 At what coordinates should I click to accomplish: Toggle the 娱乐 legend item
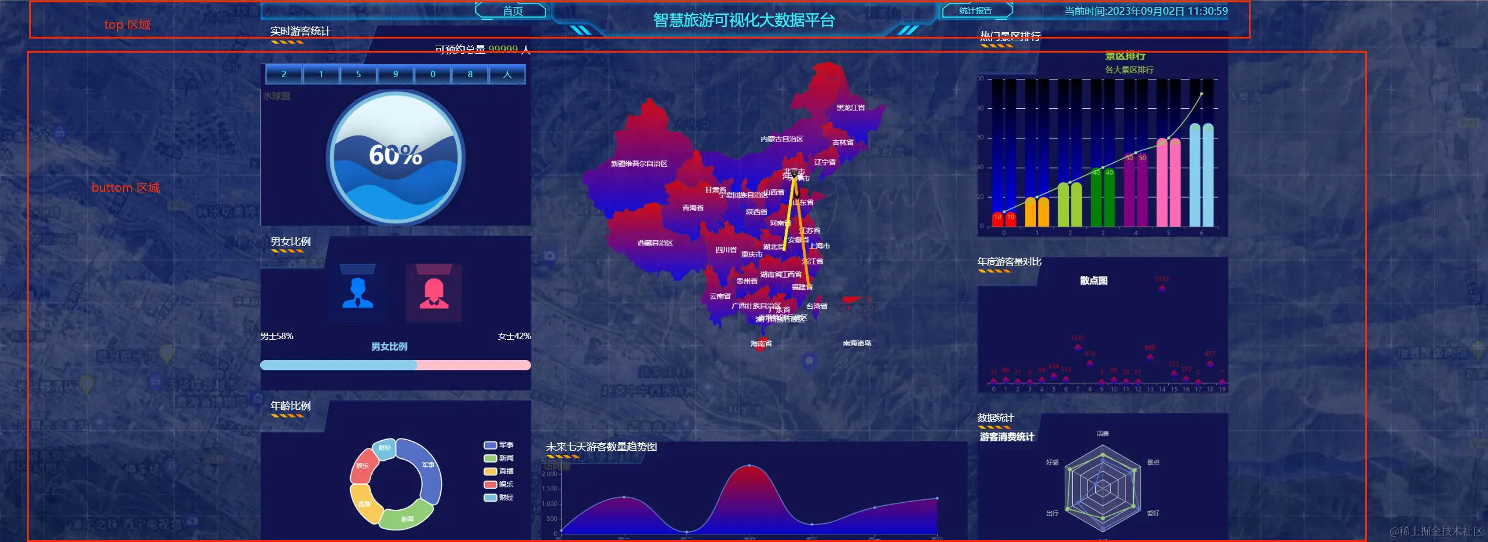click(498, 485)
